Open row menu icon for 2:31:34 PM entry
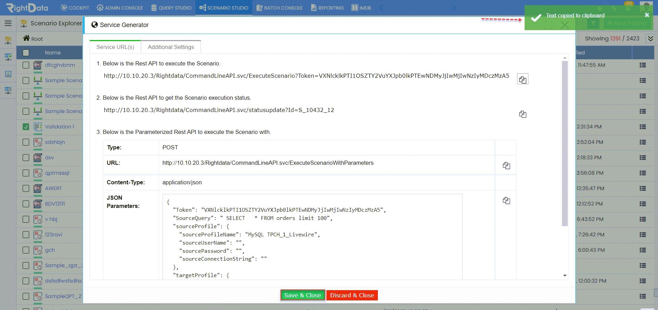 tap(643, 127)
